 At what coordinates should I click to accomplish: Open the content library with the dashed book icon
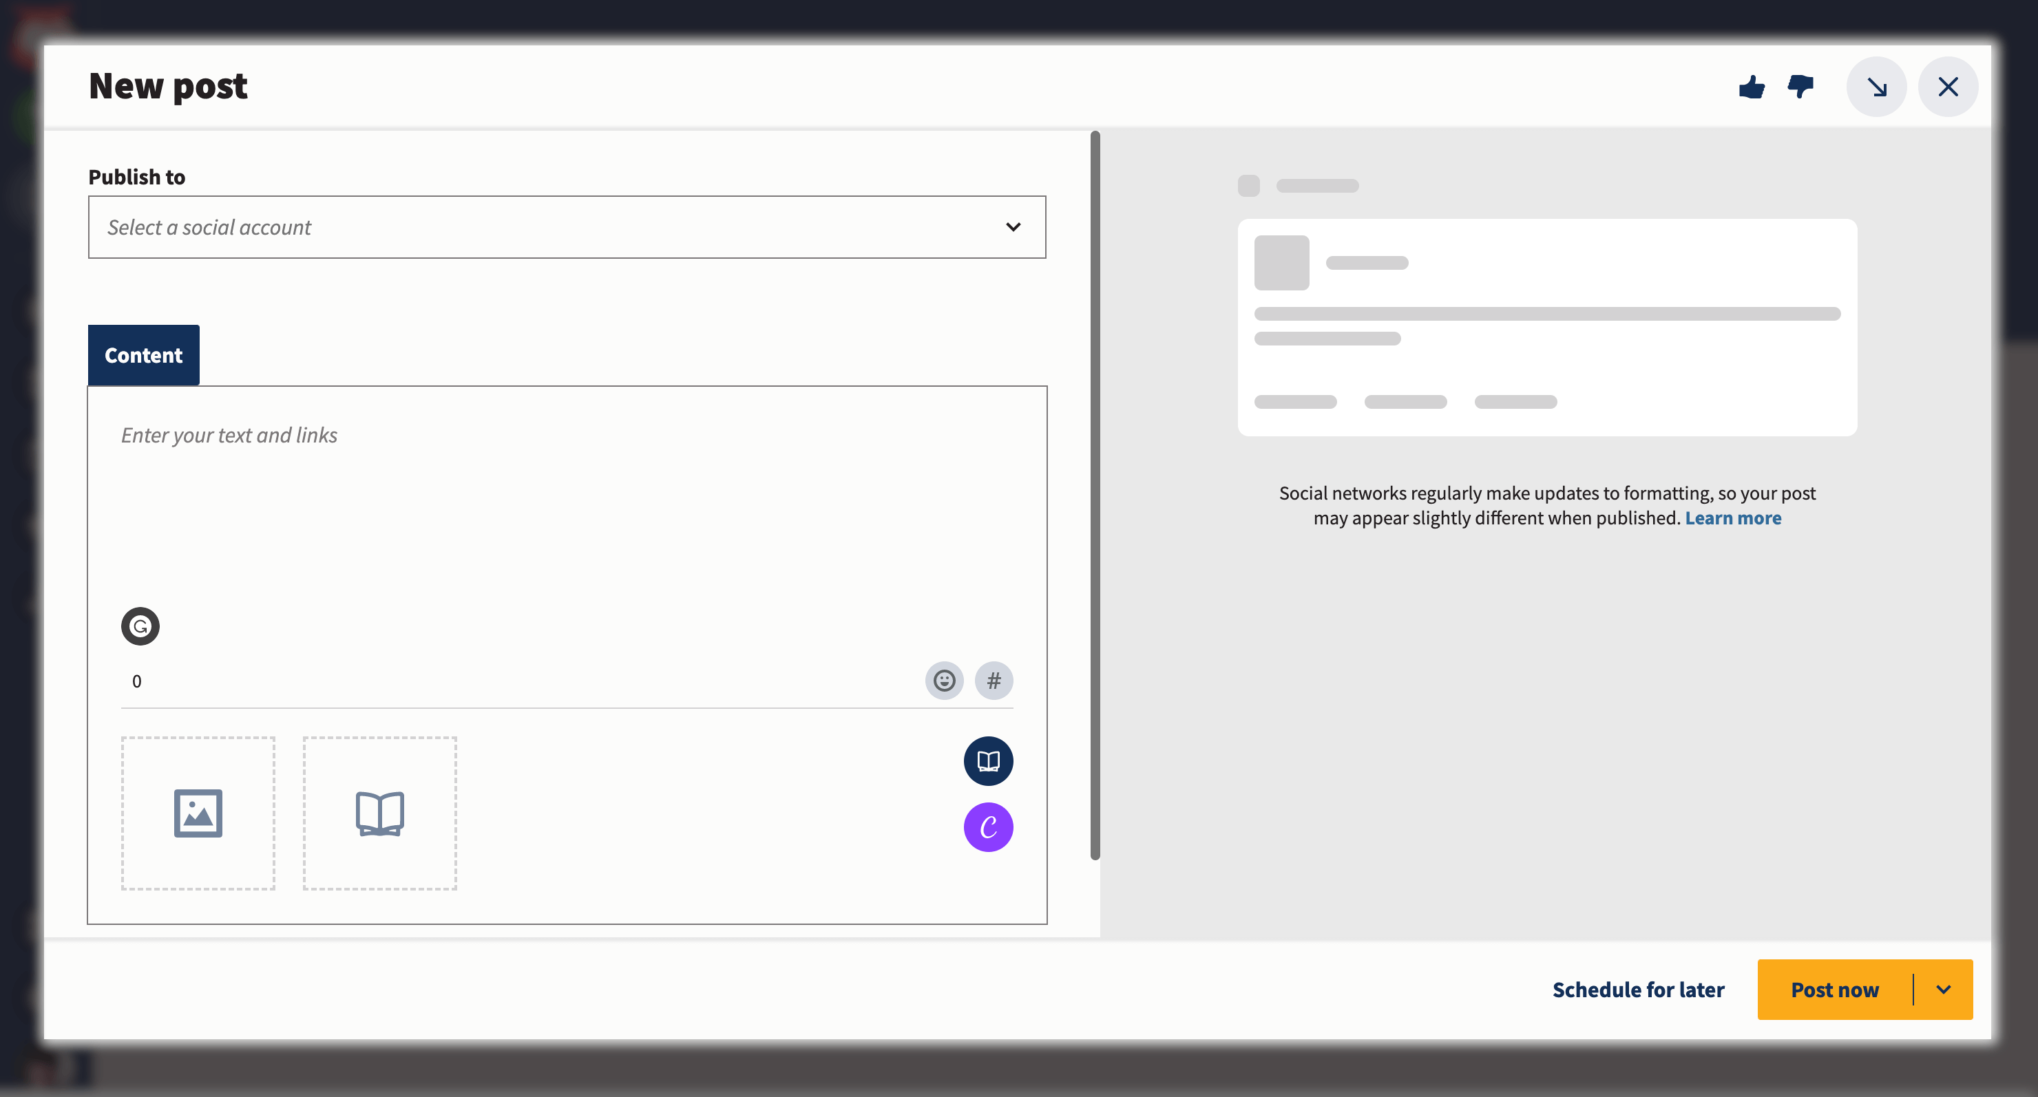click(380, 813)
